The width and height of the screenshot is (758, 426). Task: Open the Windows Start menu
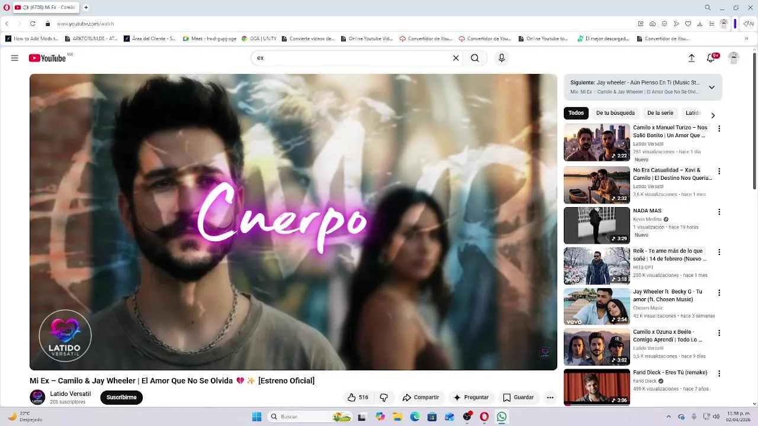256,417
